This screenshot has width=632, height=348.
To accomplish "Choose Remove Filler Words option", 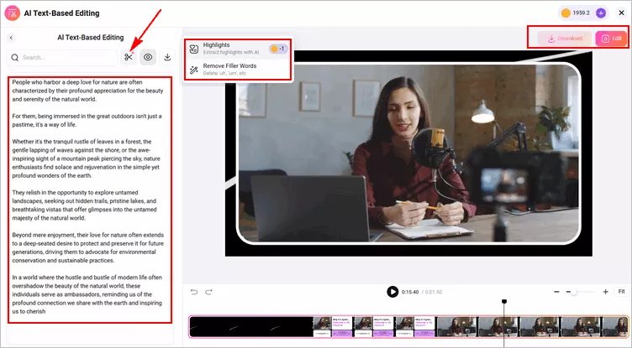I will point(238,70).
